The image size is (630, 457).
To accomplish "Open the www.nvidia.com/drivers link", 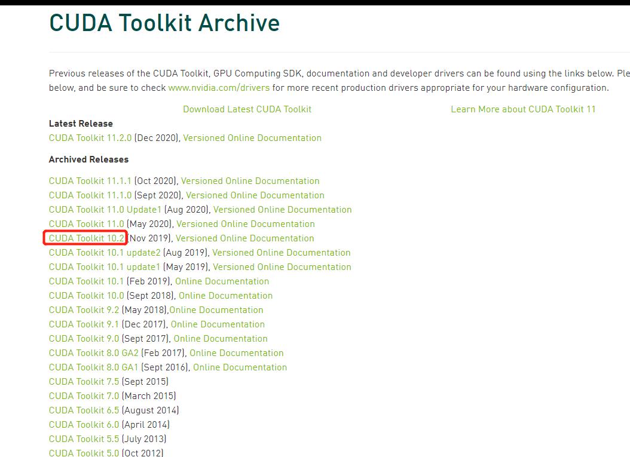I will point(219,88).
